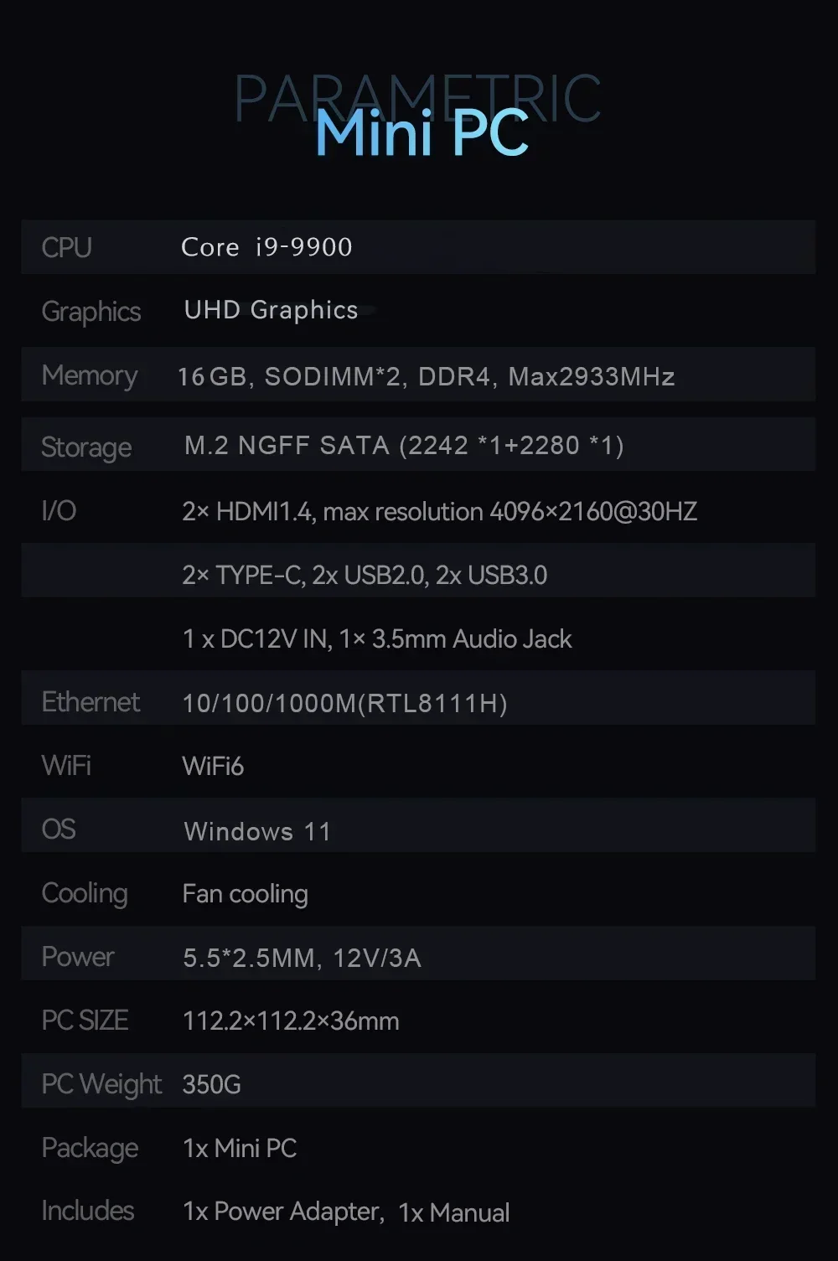Click the Fan cooling value text
838x1261 pixels.
245,894
